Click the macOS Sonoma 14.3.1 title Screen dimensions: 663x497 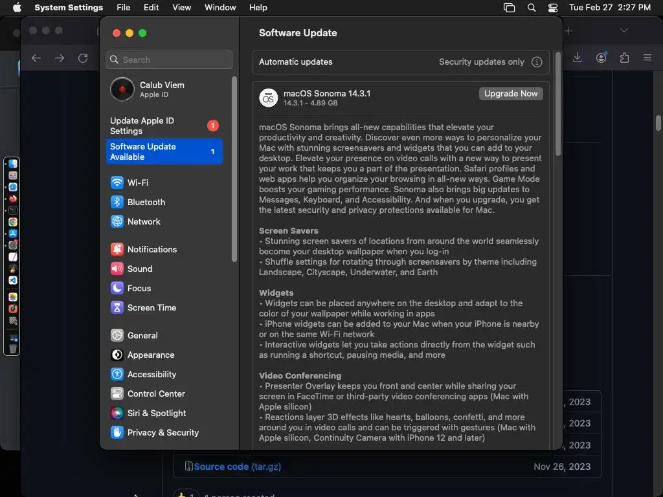pos(327,93)
